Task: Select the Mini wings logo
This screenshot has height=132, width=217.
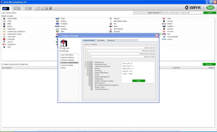Action: coord(111,26)
